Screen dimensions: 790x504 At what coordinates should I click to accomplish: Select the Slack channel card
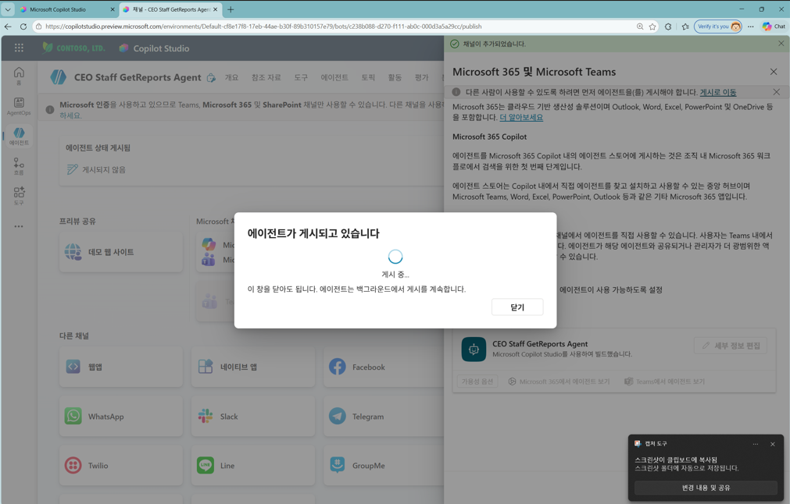pyautogui.click(x=253, y=416)
